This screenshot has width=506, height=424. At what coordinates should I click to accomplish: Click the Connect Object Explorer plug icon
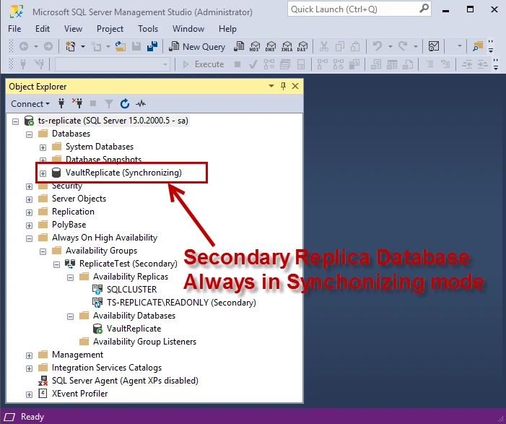[x=61, y=104]
